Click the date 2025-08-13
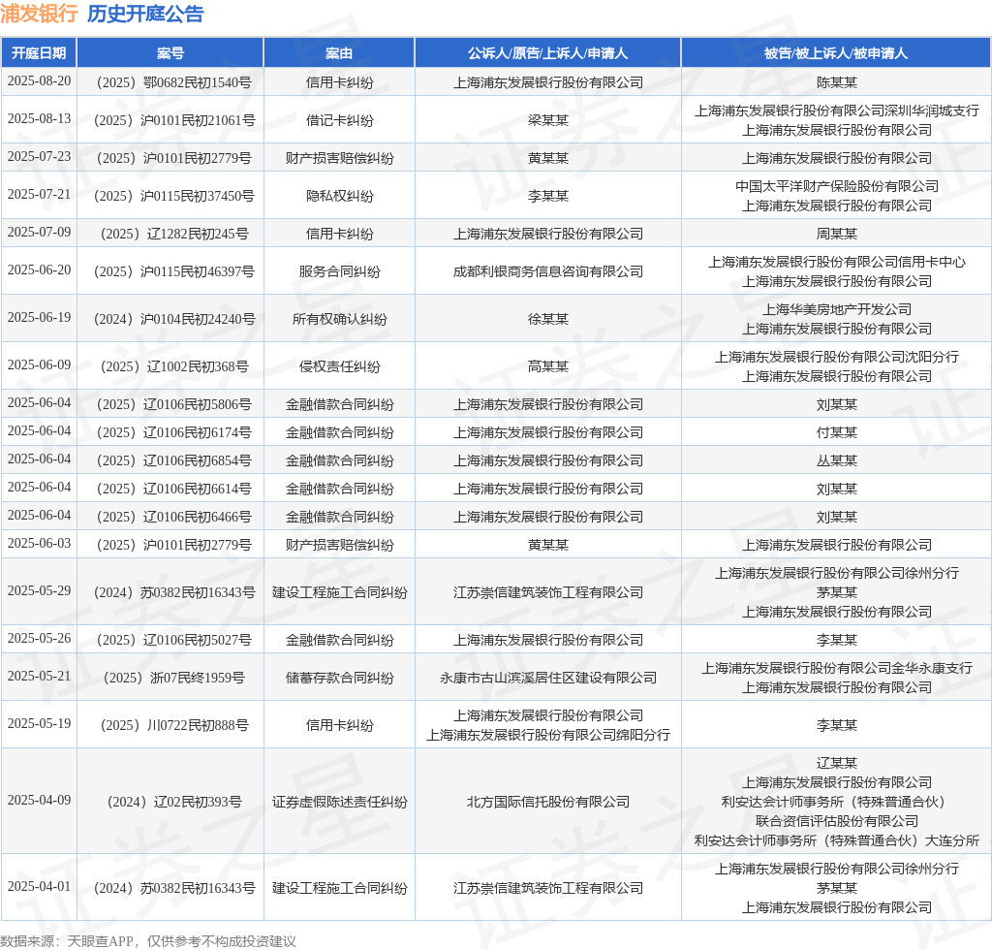The width and height of the screenshot is (992, 950). [39, 119]
